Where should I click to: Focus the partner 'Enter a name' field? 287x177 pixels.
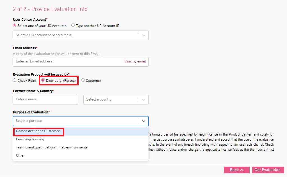(x=45, y=99)
